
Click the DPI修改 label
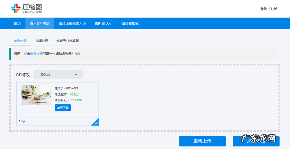coord(23,75)
